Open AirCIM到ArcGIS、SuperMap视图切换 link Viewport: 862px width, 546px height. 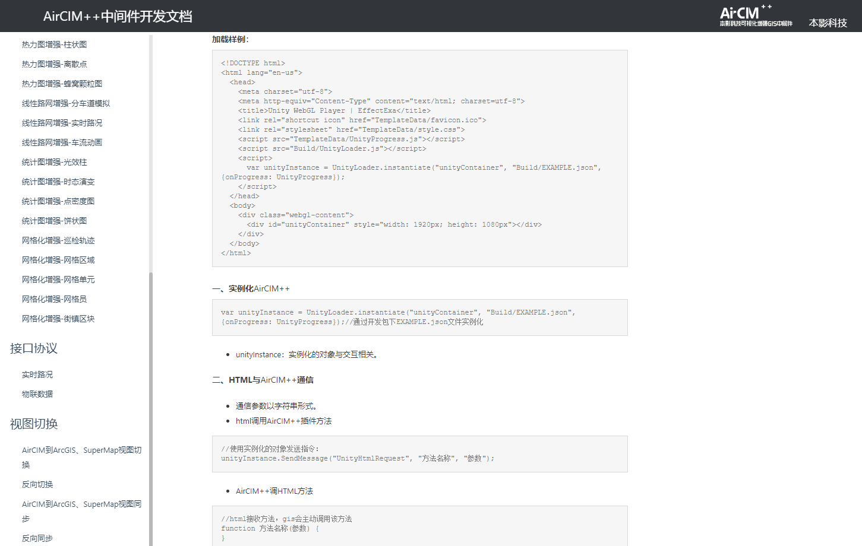tap(81, 457)
